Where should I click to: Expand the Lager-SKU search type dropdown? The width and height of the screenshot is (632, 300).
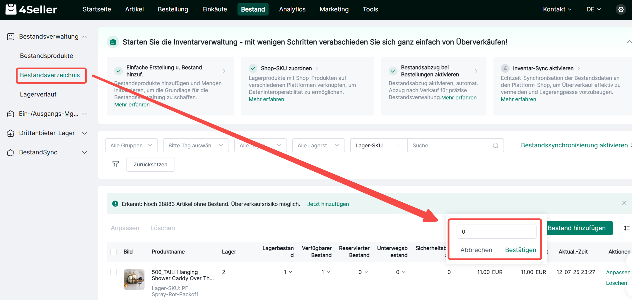[378, 146]
